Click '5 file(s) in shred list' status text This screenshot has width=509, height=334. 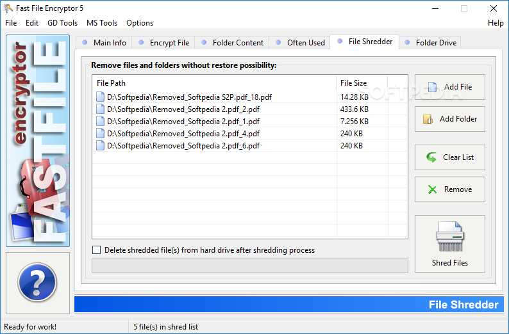165,326
